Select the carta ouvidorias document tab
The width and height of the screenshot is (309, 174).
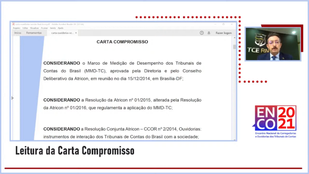point(62,33)
